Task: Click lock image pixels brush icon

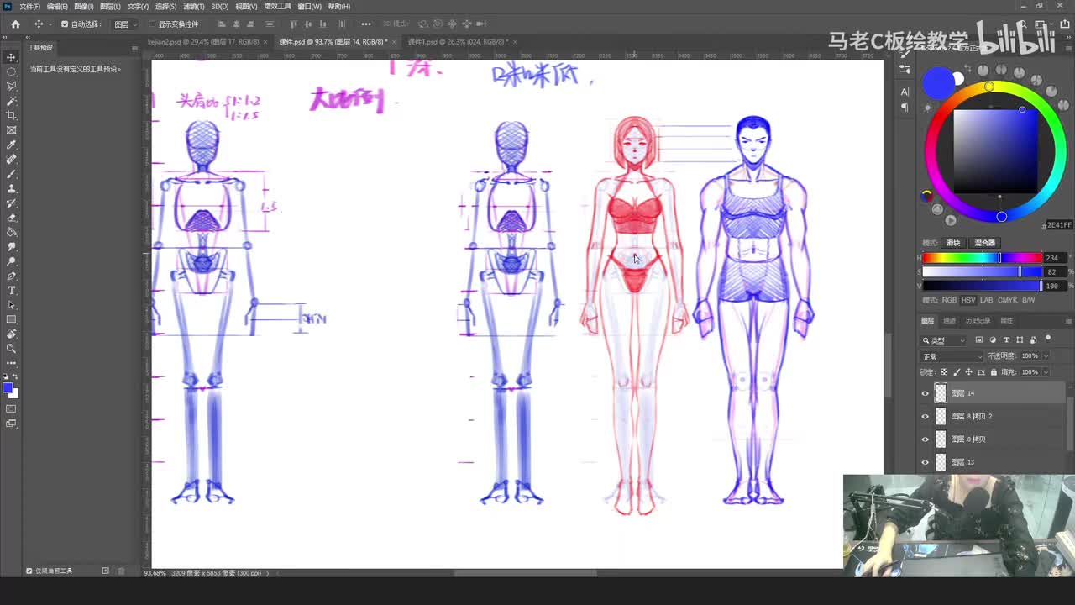Action: click(957, 372)
